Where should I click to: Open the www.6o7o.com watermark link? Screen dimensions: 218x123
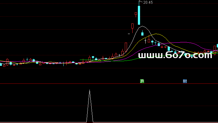tap(175, 55)
